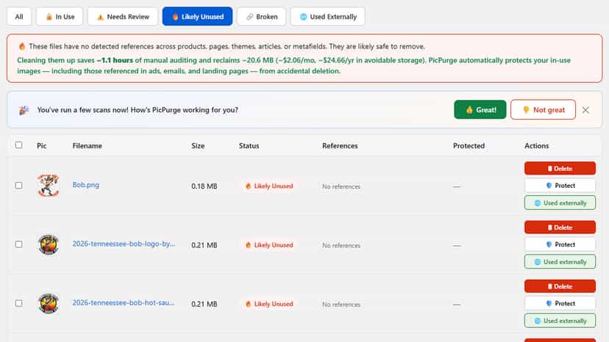Open the Bob.png filename link

(86, 185)
